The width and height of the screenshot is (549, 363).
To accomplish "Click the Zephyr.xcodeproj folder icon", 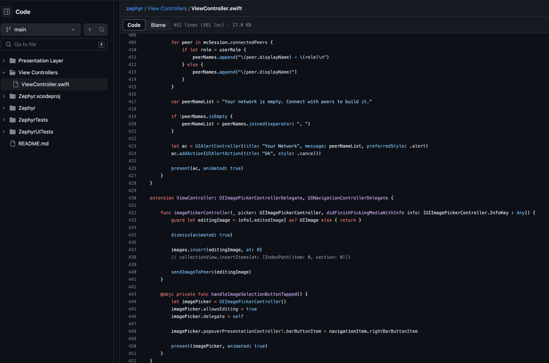I will (x=13, y=96).
